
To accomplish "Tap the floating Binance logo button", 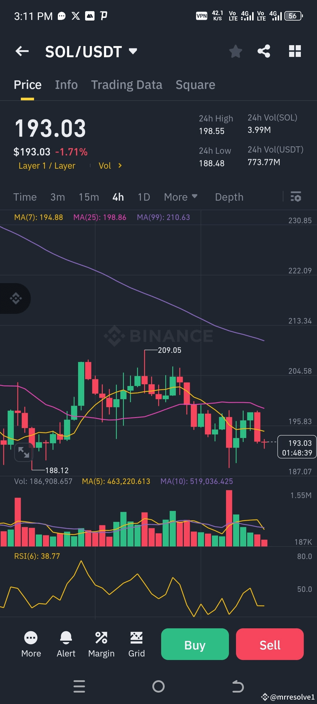I will coord(16,298).
